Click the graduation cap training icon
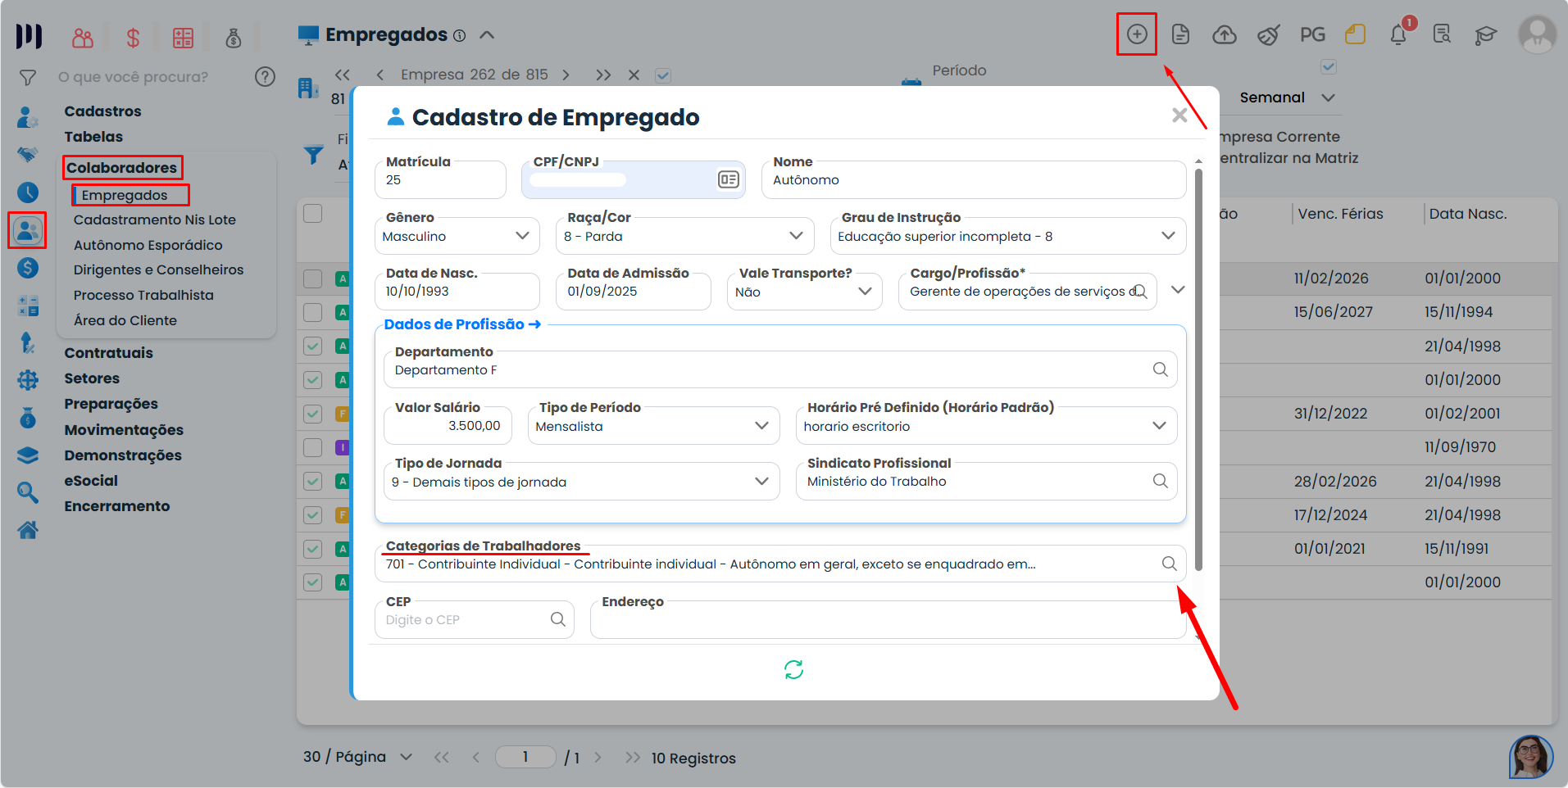This screenshot has height=788, width=1568. click(x=1485, y=34)
